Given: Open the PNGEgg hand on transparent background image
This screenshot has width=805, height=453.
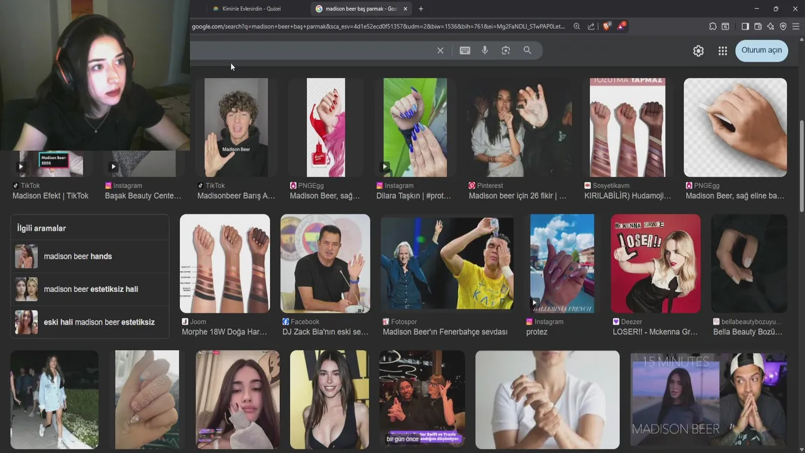Looking at the screenshot, I should pyautogui.click(x=735, y=127).
